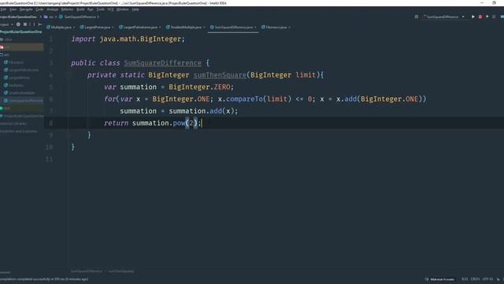Open Fibonacci class in project tree
This screenshot has height=284, width=504.
[14, 62]
